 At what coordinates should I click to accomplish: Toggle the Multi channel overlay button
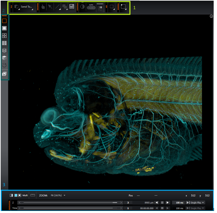[x=25, y=195]
